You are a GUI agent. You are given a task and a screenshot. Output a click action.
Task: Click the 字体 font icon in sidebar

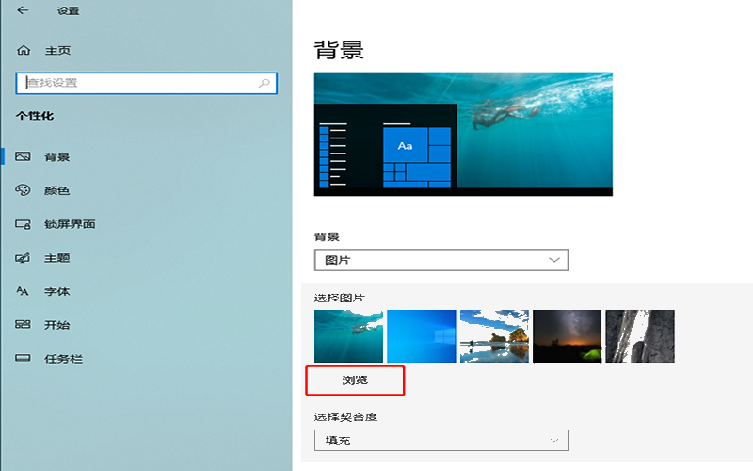[x=23, y=291]
